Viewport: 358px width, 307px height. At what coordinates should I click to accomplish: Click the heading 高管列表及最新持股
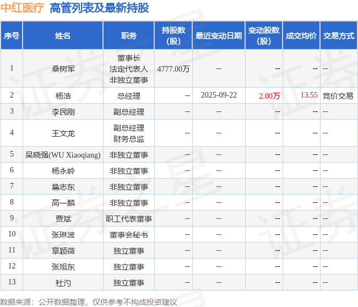click(99, 8)
